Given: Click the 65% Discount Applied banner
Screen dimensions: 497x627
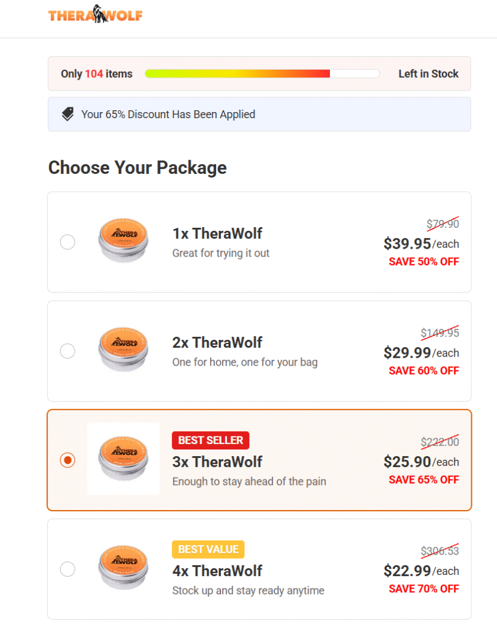Looking at the screenshot, I should (260, 114).
